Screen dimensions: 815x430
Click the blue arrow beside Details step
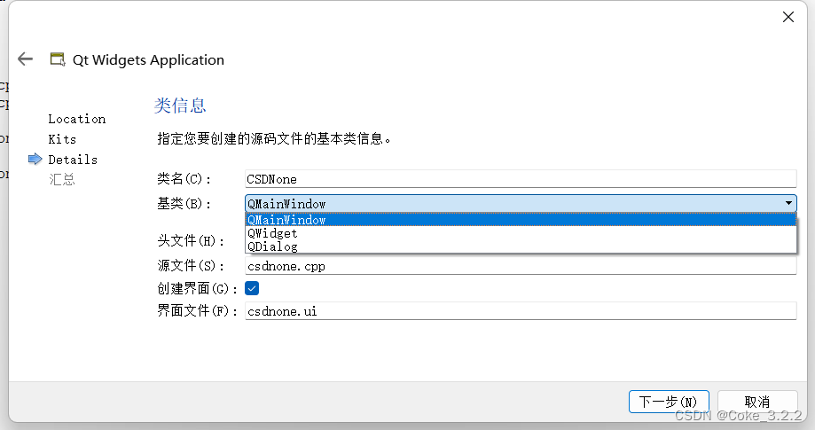[35, 159]
